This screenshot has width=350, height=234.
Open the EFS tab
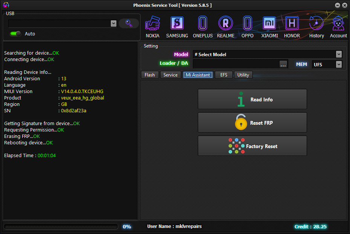click(x=224, y=75)
